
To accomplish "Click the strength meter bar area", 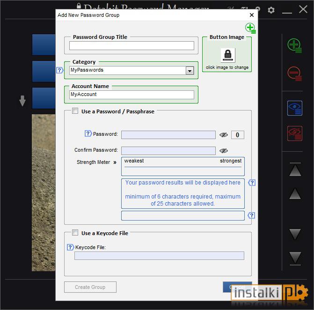I will coord(183,166).
